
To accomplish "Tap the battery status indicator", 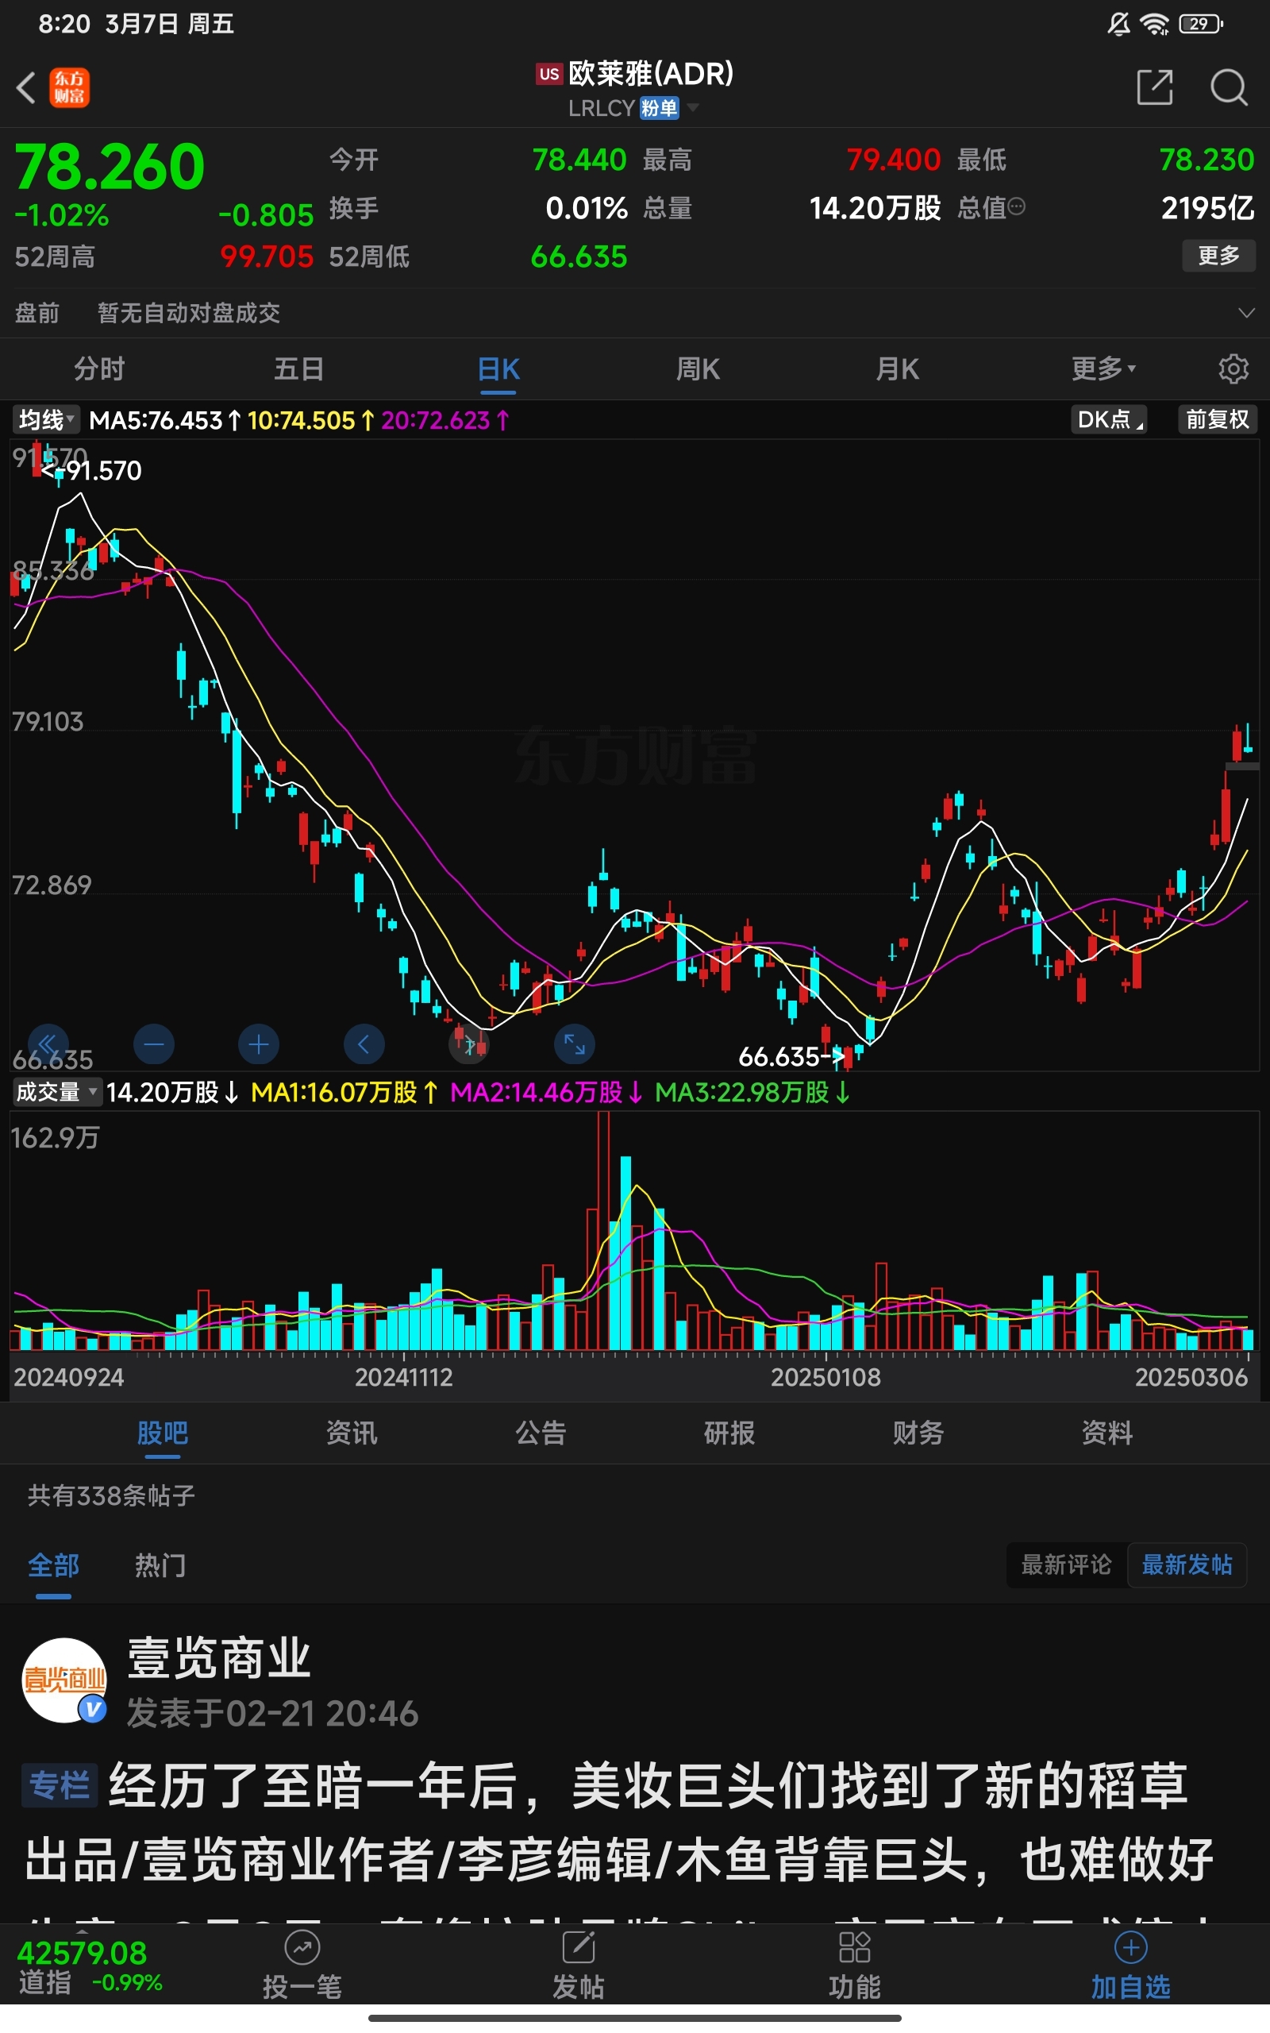I will 1201,25.
